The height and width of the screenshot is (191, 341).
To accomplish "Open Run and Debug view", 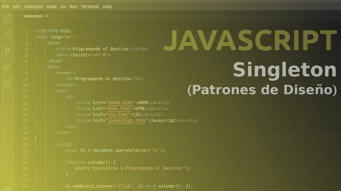I will [7, 67].
